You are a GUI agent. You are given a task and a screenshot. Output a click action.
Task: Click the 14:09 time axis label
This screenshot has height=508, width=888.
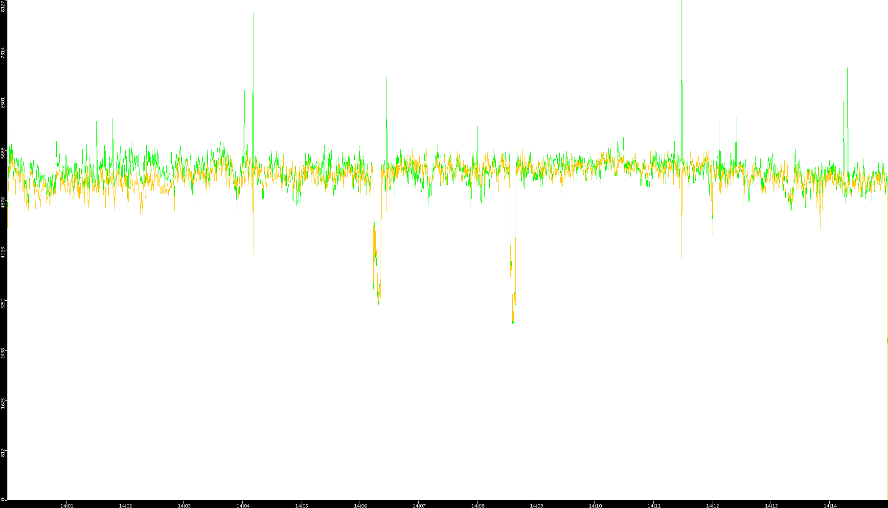[x=536, y=506]
